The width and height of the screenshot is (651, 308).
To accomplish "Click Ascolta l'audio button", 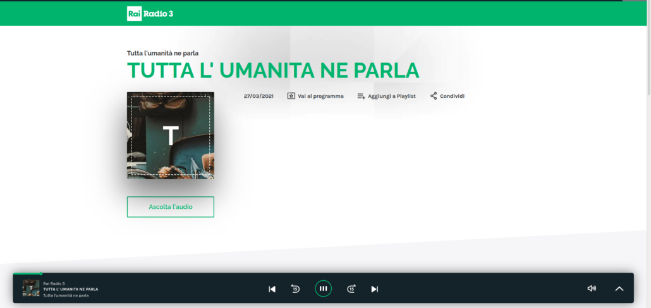I will click(171, 207).
